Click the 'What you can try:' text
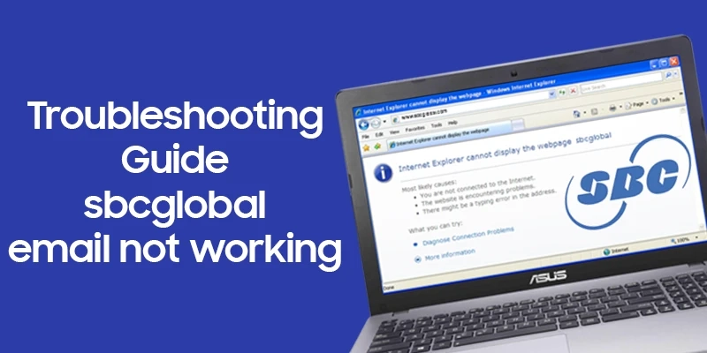This screenshot has width=707, height=353. click(436, 227)
